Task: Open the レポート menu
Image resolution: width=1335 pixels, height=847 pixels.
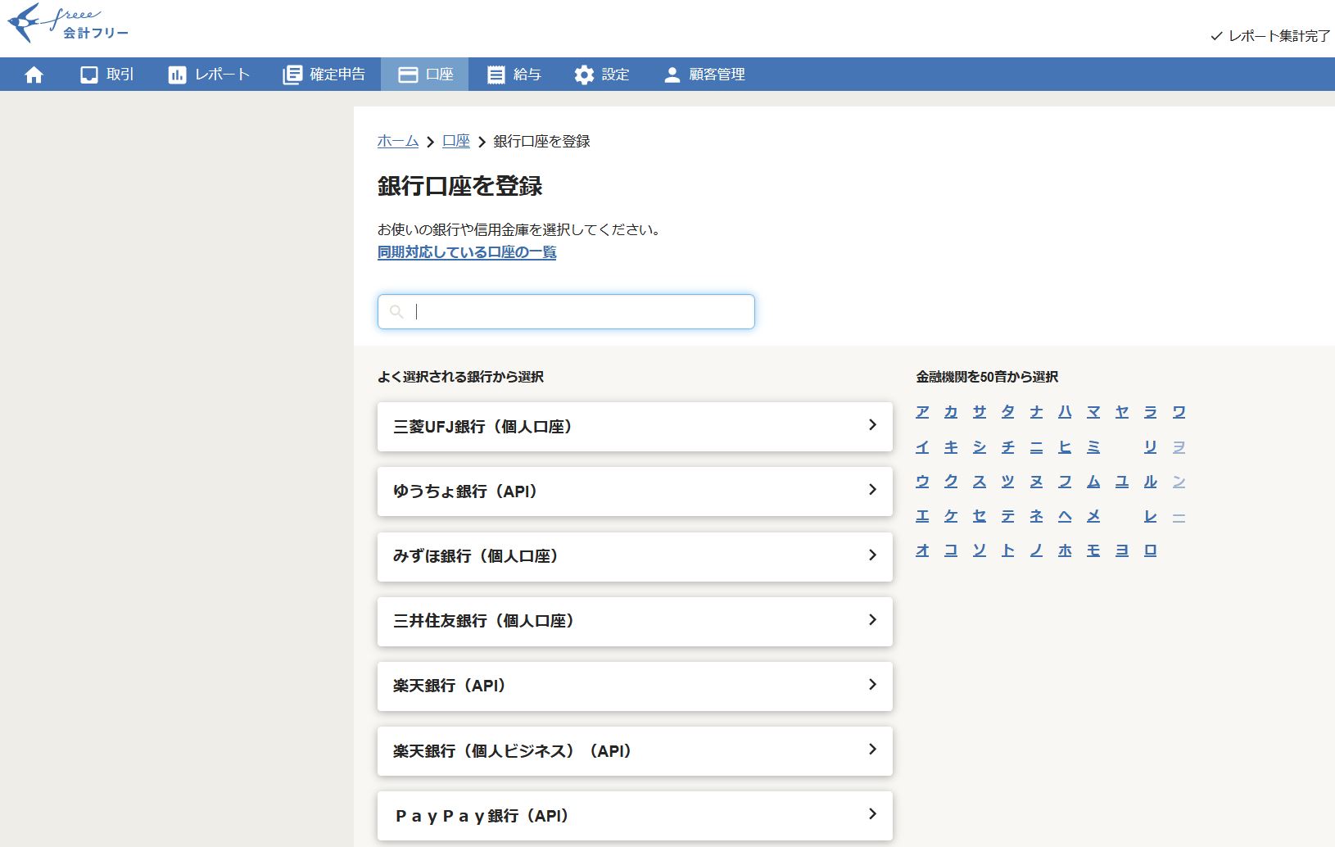Action: 209,75
